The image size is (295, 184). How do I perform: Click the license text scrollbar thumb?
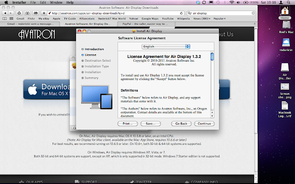(x=212, y=57)
